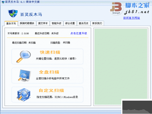
Task: Open the 联系我们 tab
Action: pos(97,23)
